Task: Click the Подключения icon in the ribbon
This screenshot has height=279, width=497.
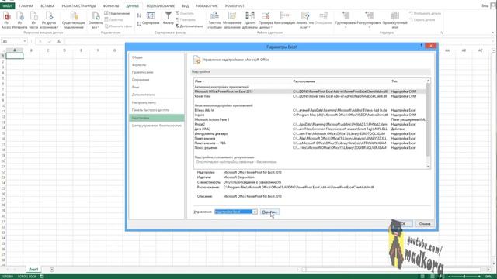Action: coord(117,14)
